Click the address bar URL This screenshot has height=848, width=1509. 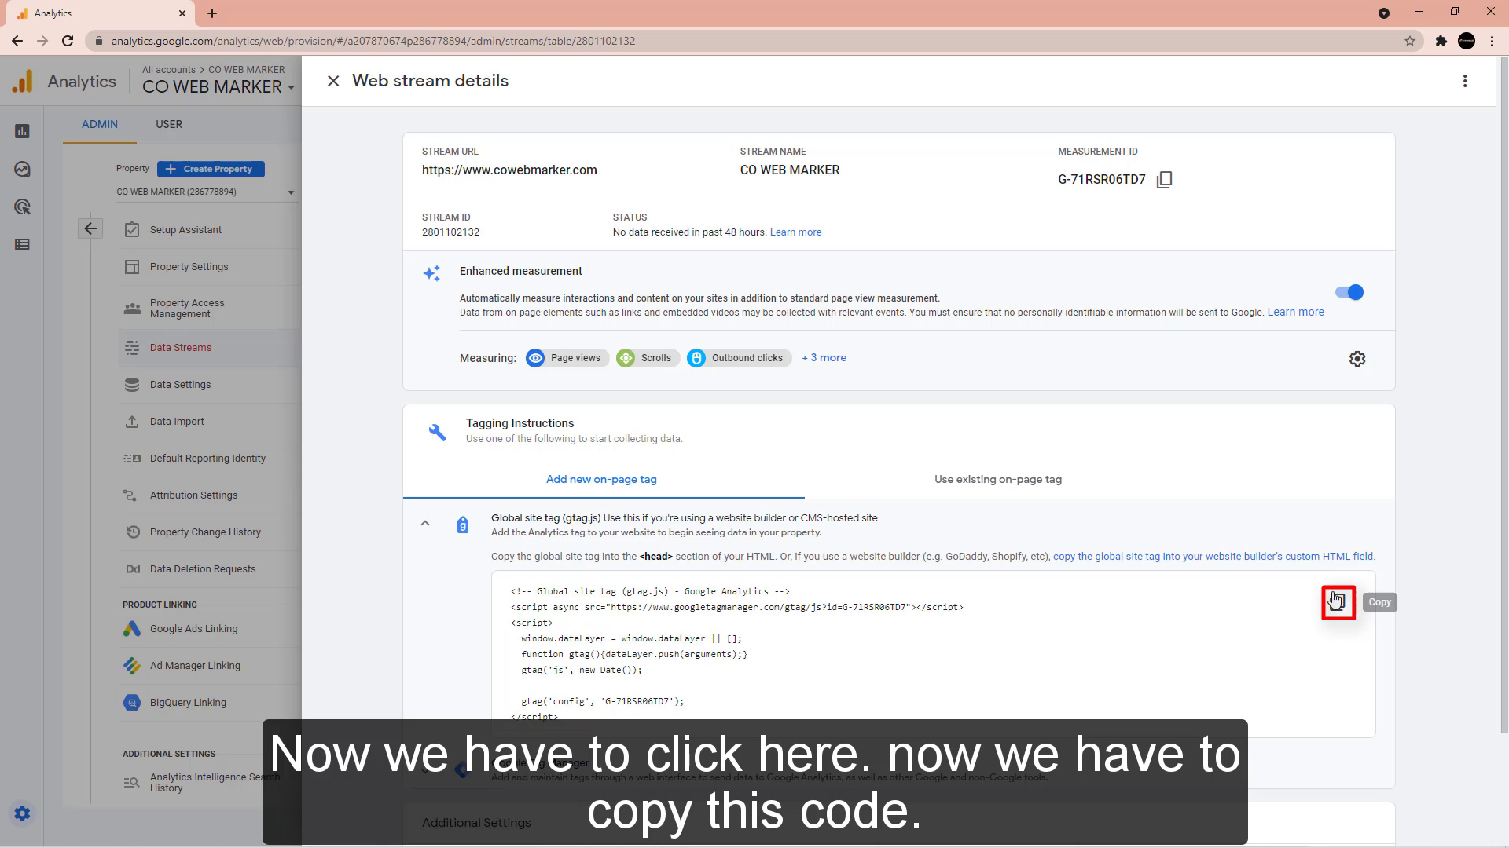coord(373,41)
